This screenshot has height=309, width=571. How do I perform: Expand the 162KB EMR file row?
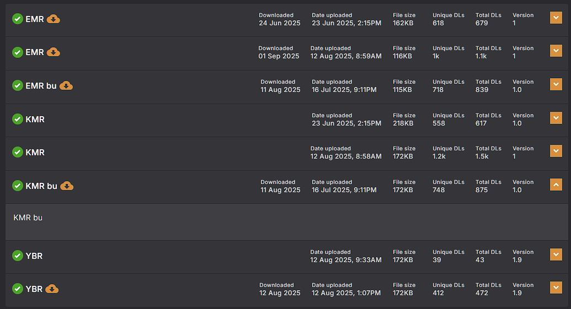click(556, 18)
